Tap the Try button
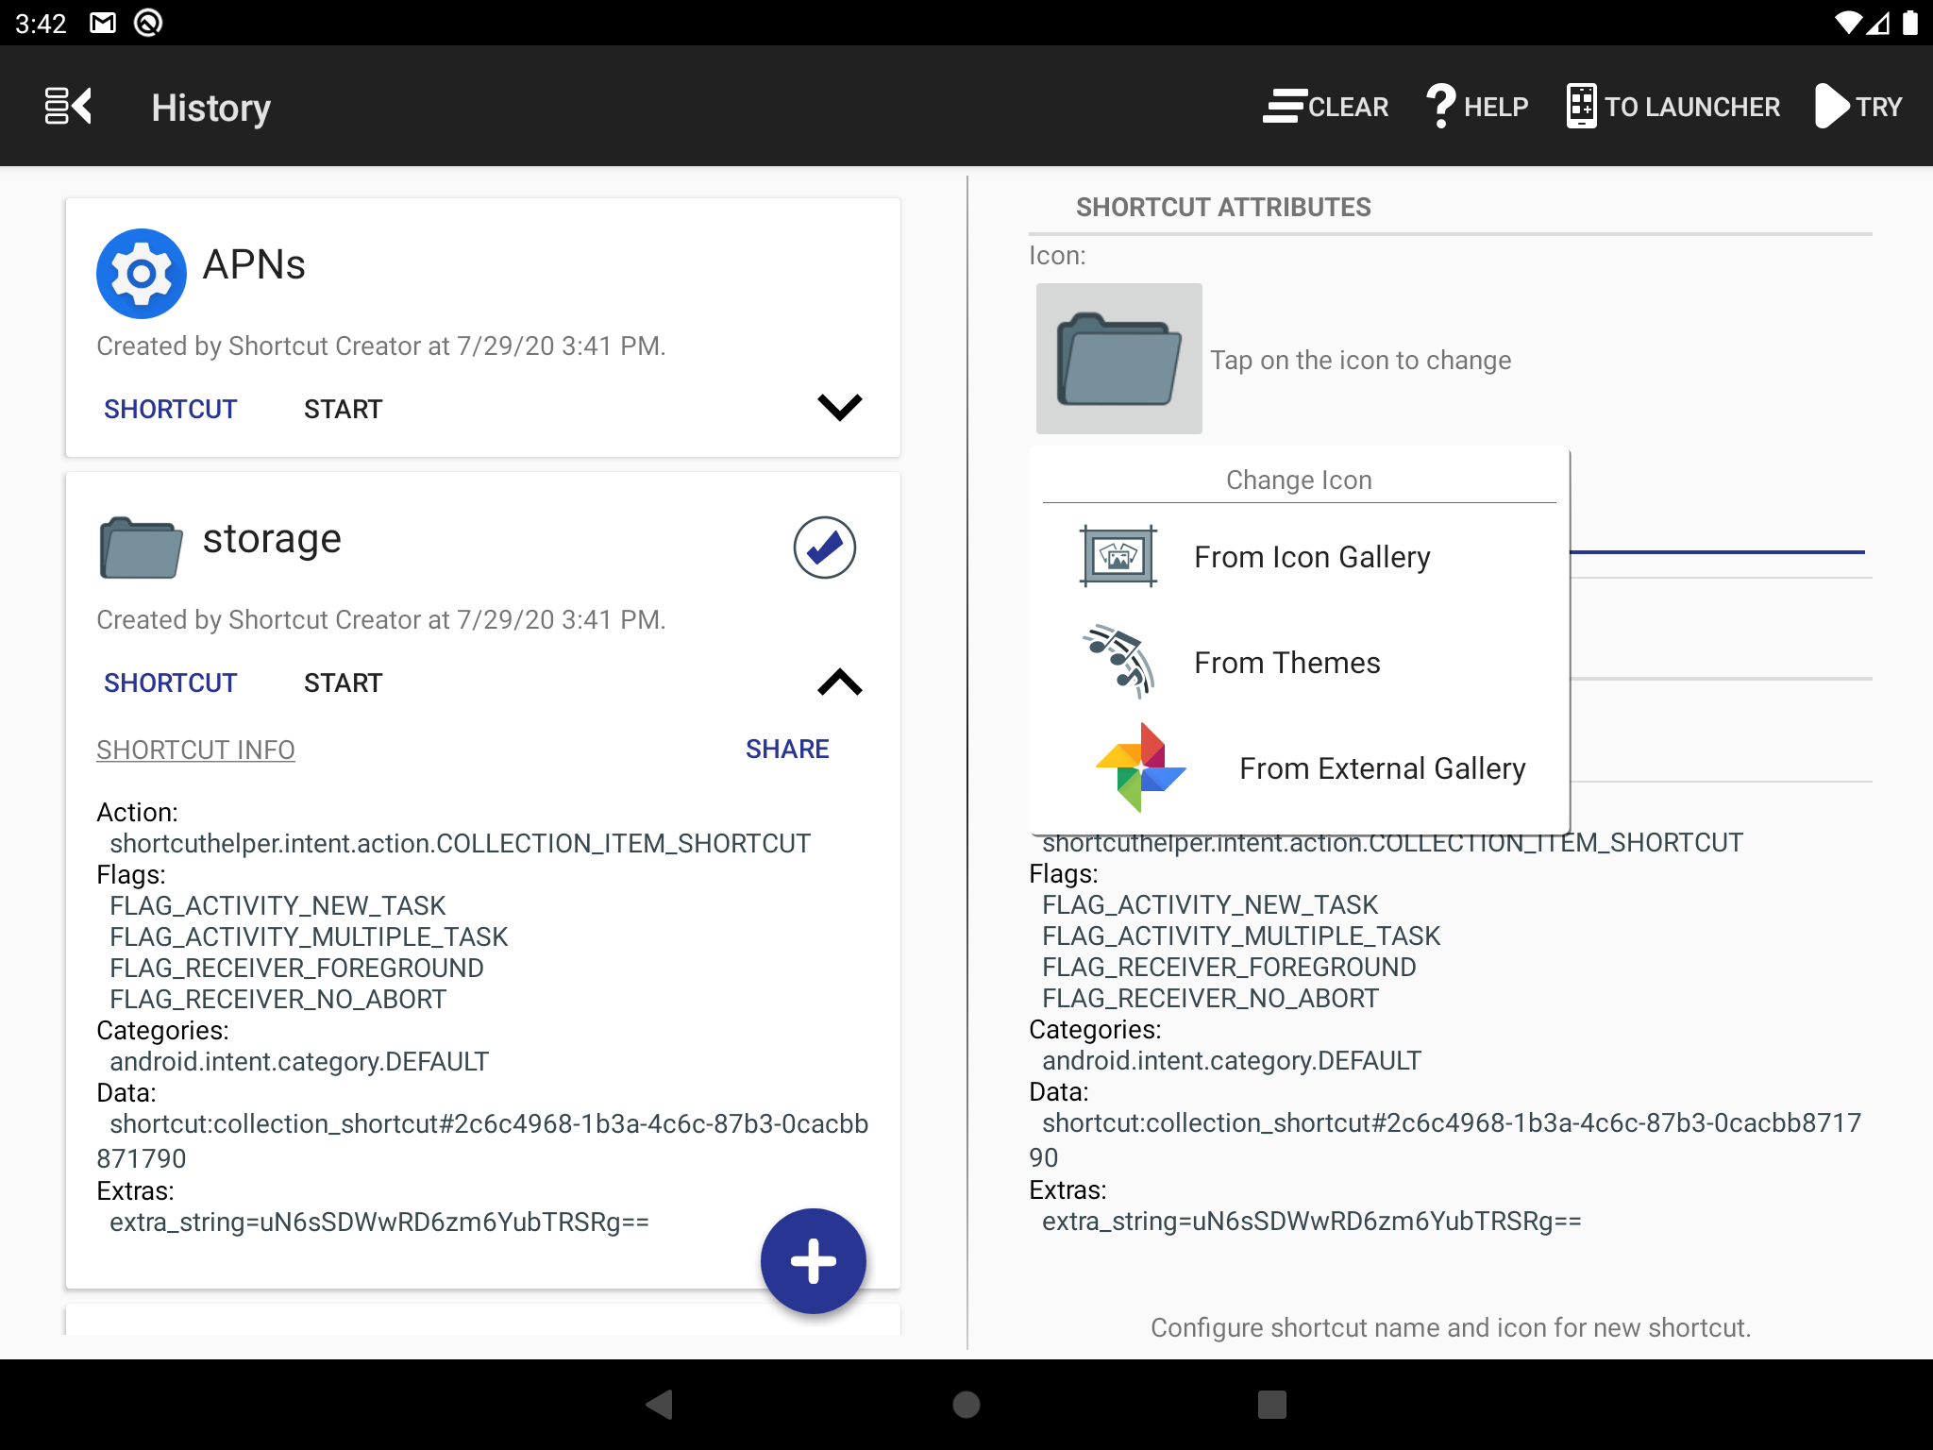The width and height of the screenshot is (1933, 1450). click(1857, 107)
